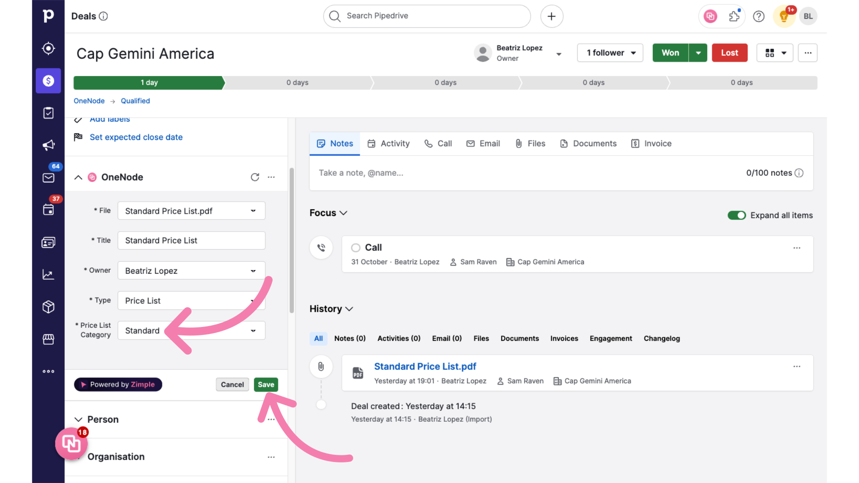The height and width of the screenshot is (483, 859).
Task: Click the Cancel button
Action: 232,385
